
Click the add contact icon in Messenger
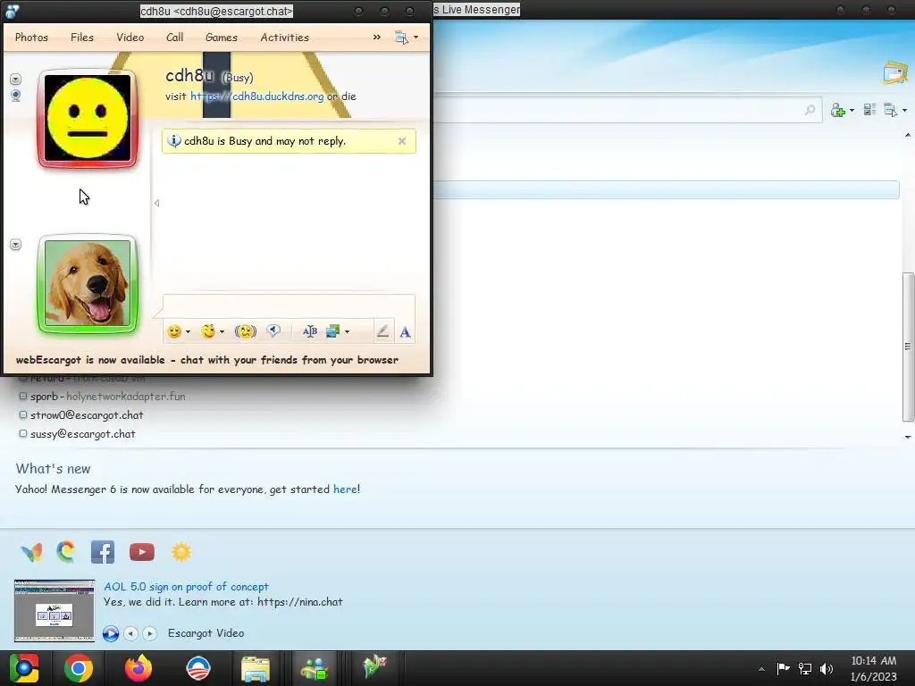click(838, 110)
